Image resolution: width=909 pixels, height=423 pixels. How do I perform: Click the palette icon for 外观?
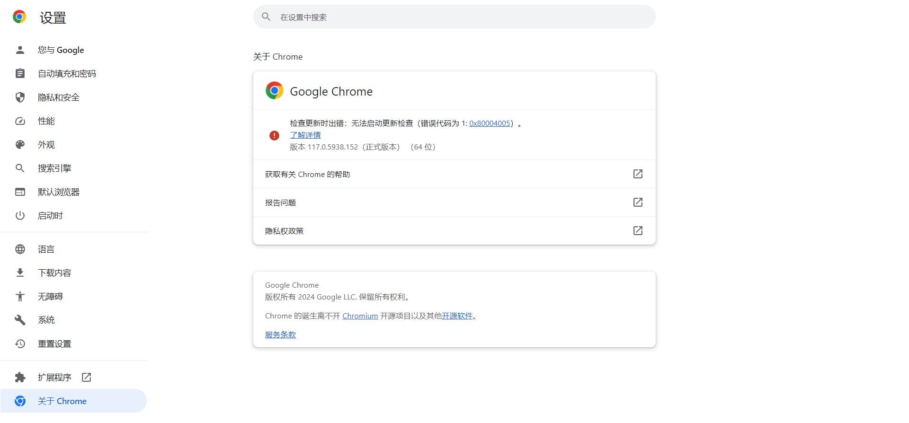tap(20, 144)
